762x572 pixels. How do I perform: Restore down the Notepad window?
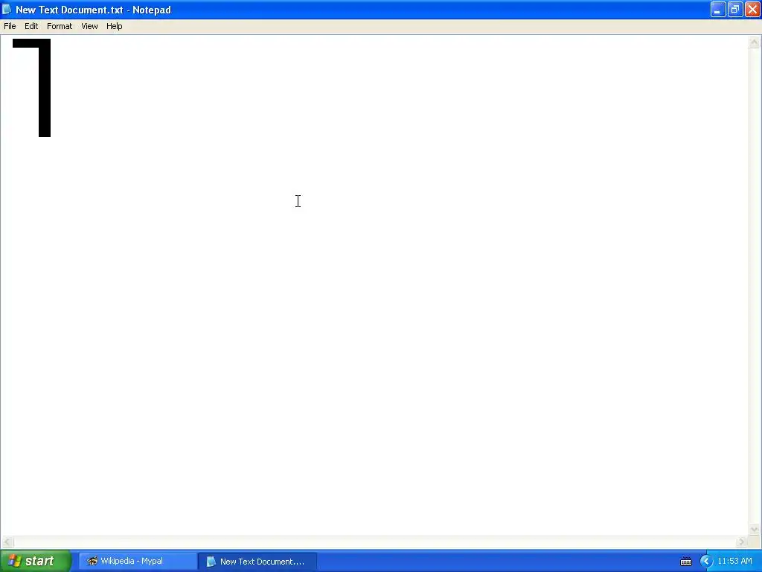coord(734,9)
